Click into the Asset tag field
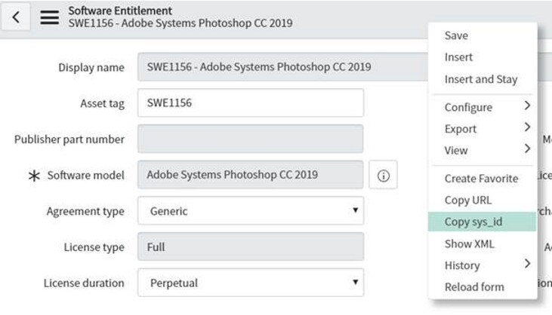The width and height of the screenshot is (552, 315). [251, 103]
